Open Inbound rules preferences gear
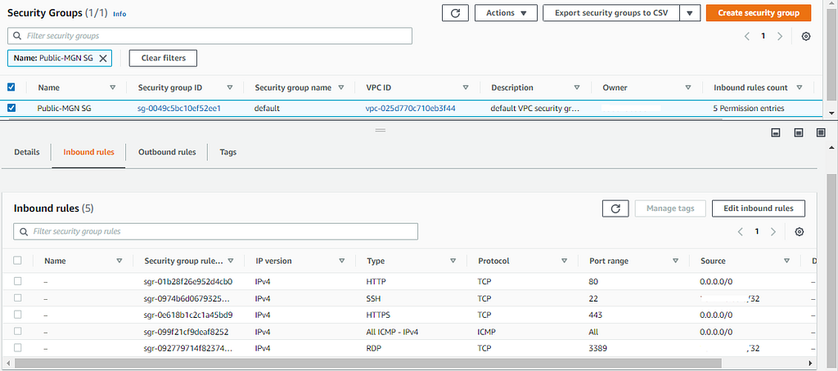 [799, 232]
